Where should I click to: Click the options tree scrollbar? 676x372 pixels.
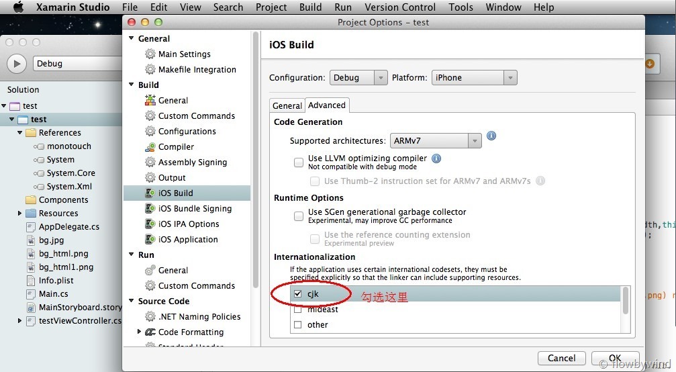pos(255,160)
